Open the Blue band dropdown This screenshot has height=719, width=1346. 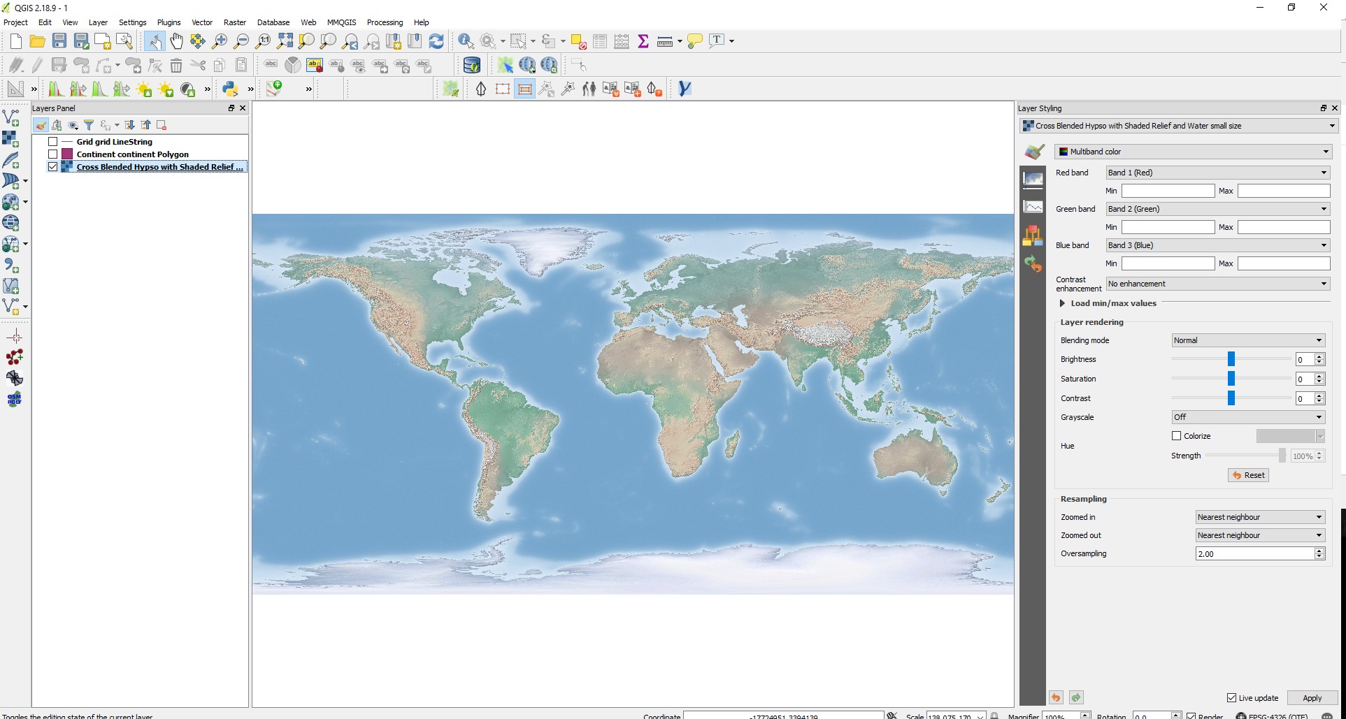1217,245
